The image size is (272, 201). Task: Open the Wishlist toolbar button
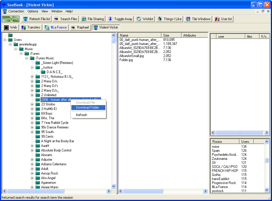(x=145, y=19)
